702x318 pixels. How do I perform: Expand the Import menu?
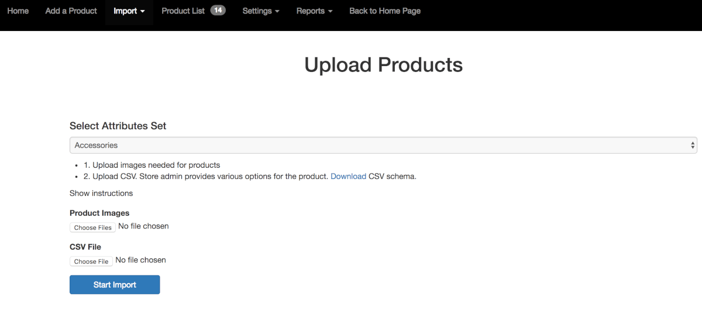coord(125,11)
